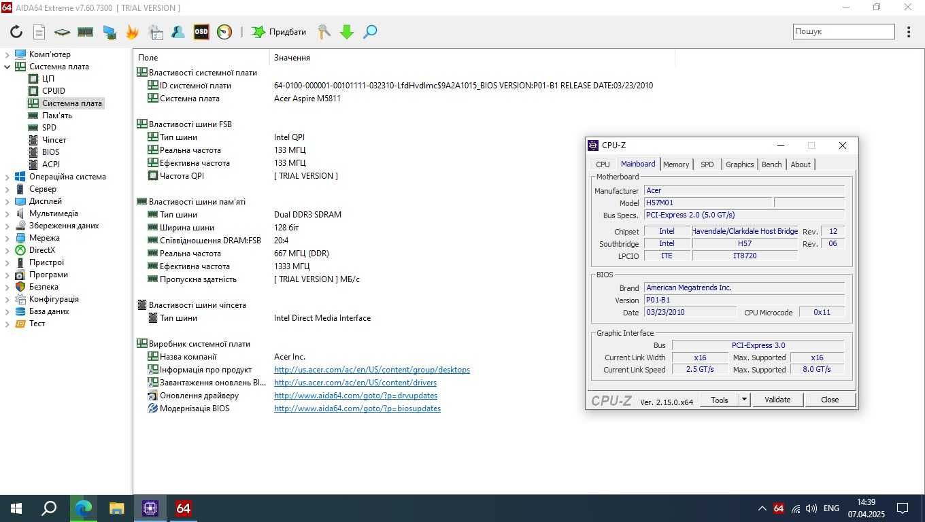This screenshot has height=522, width=925.
Task: Select Пристрої in the sidebar tree
Action: coord(46,262)
